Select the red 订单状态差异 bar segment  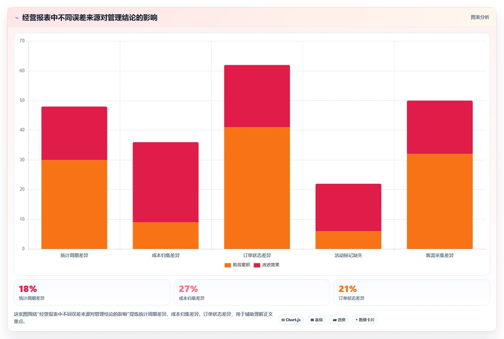pyautogui.click(x=257, y=96)
